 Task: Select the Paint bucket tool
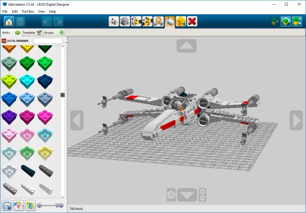click(x=170, y=22)
